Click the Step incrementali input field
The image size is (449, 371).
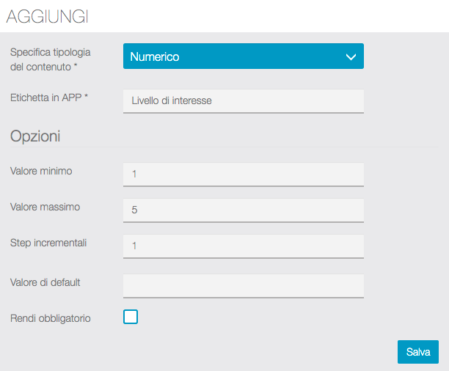pos(243,246)
